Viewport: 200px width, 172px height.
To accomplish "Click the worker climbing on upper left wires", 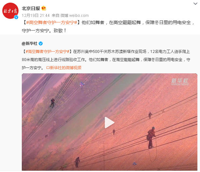I will (53, 103).
